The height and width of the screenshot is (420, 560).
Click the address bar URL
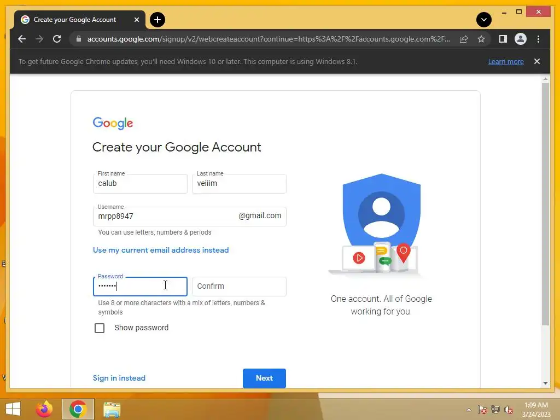[x=269, y=39]
